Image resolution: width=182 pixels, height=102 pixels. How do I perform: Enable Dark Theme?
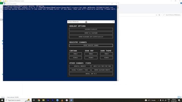pyautogui.click(x=106, y=54)
